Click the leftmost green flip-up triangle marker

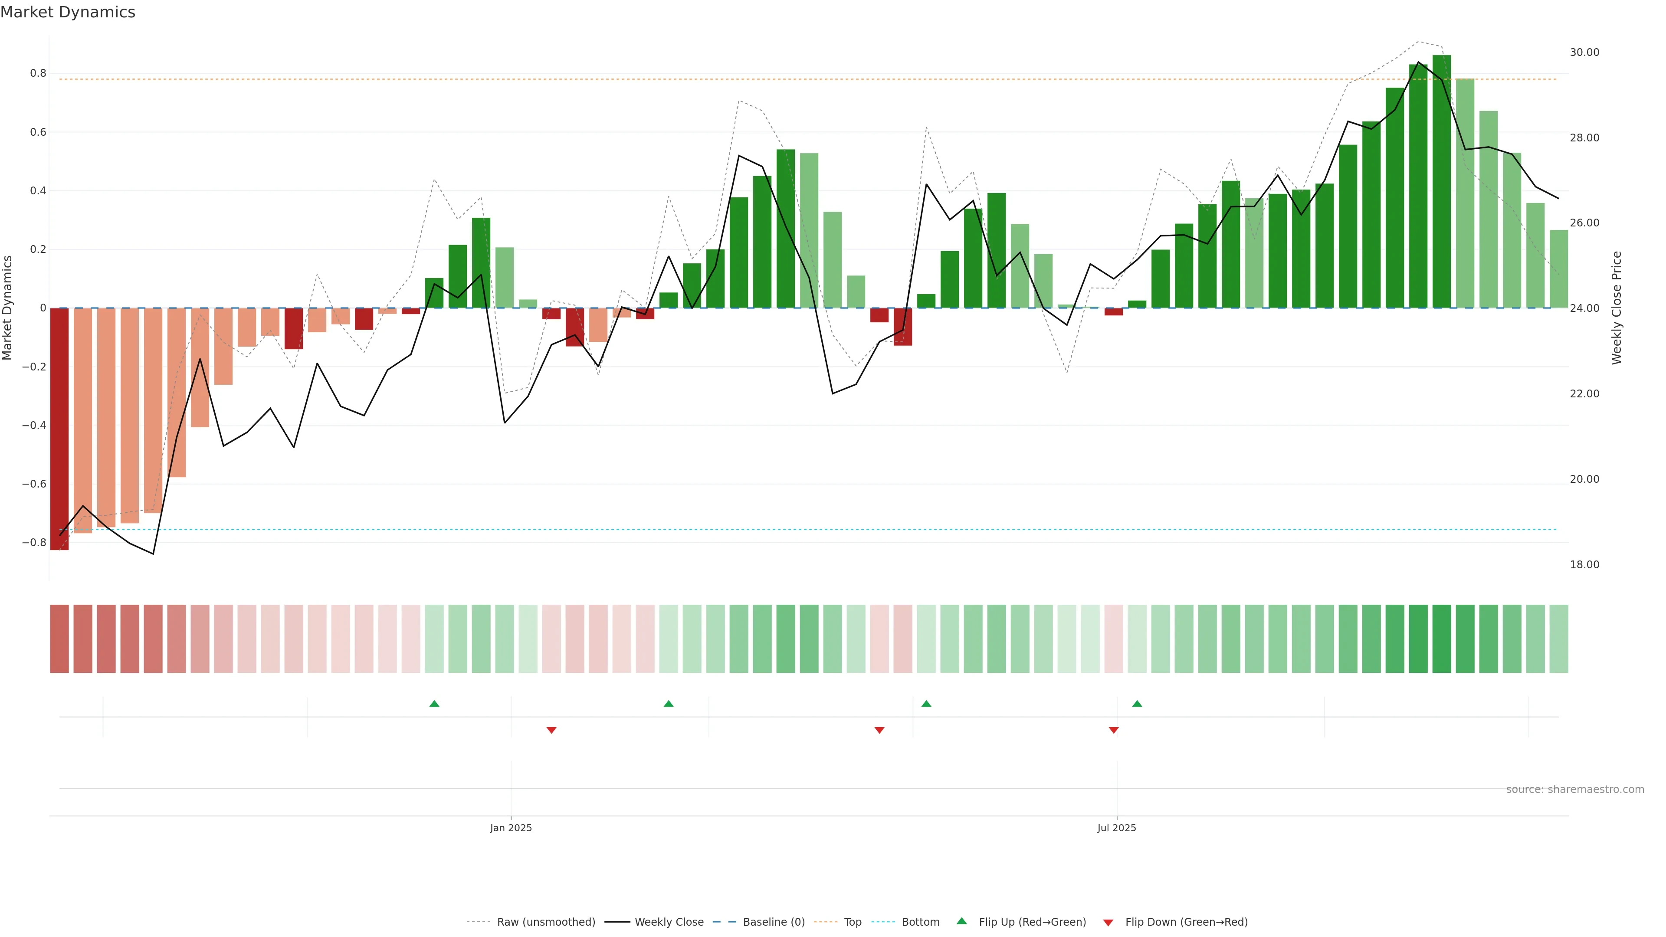[434, 704]
